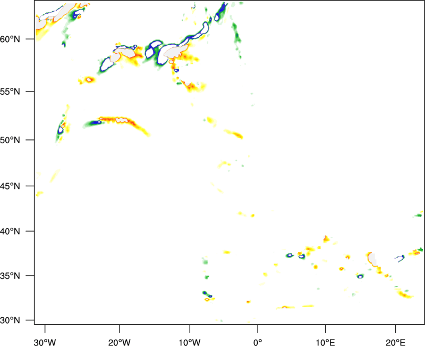Click the 55°N latitude label
This screenshot has width=425, height=346.
pos(10,92)
